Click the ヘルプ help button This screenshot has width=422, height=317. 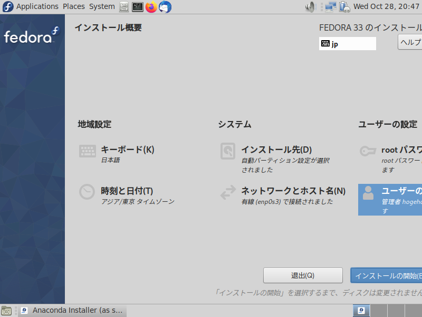tap(410, 42)
